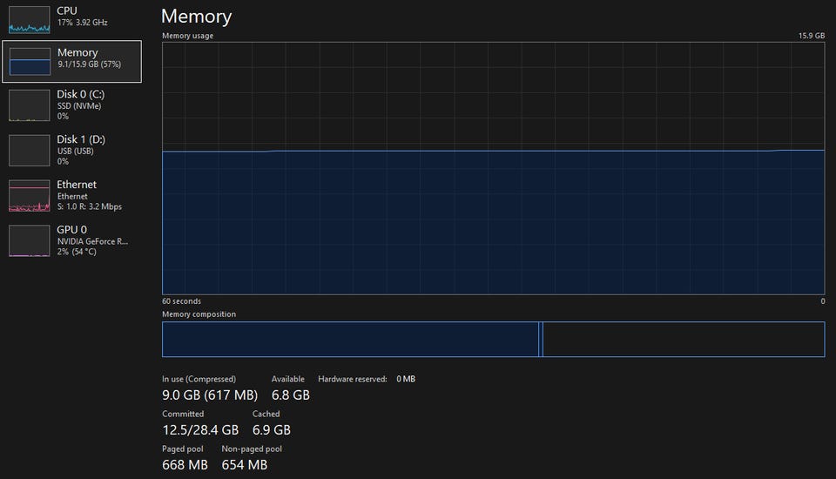836x479 pixels.
Task: Click the Cached 6.9 GB value
Action: tap(271, 429)
